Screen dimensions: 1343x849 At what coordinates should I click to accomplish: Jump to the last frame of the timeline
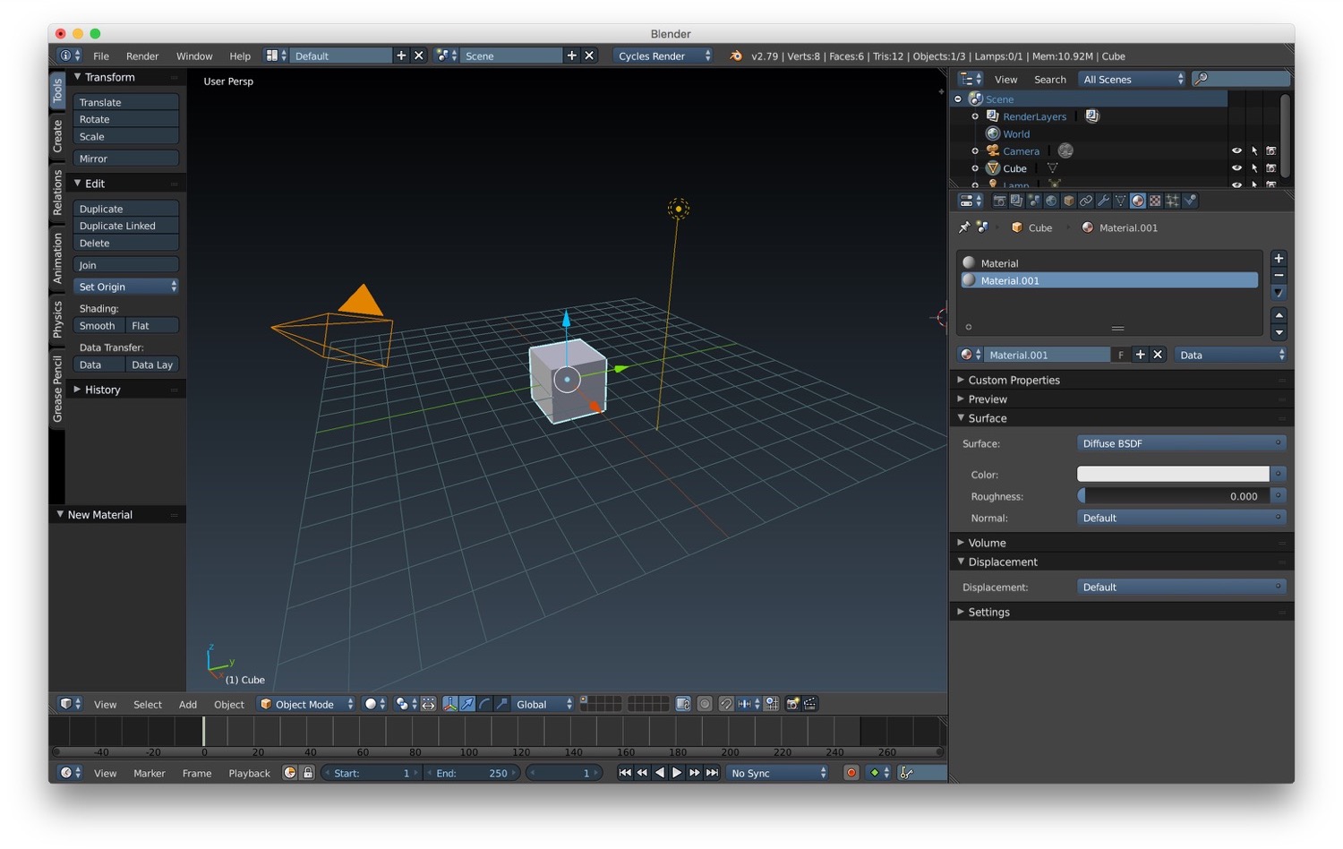coord(712,773)
